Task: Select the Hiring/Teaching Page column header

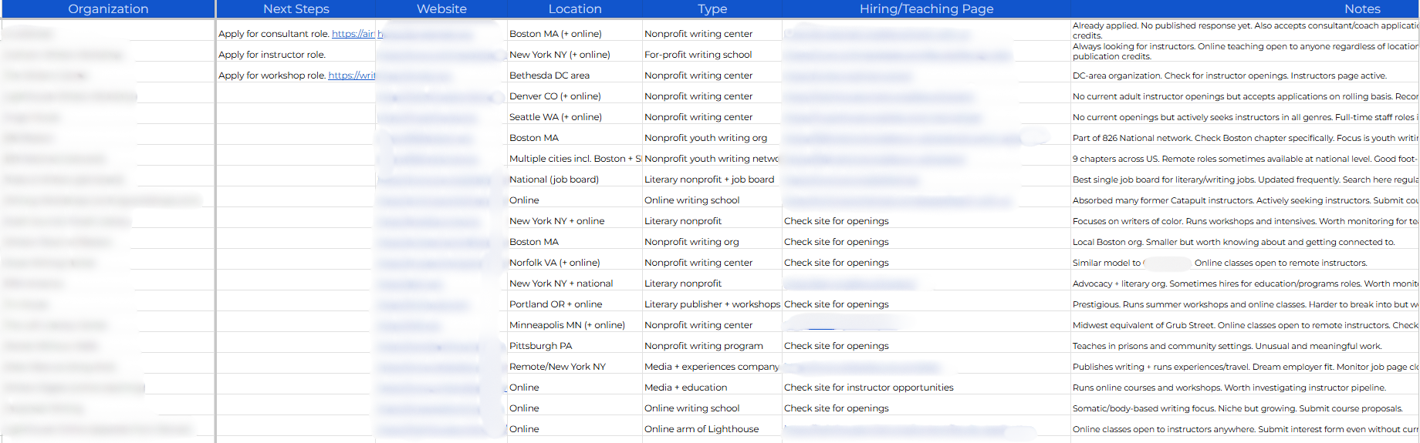Action: point(926,8)
